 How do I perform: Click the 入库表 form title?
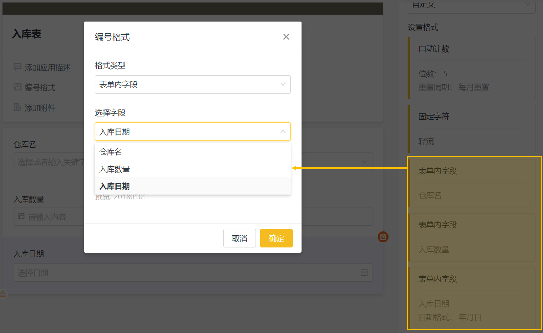[27, 34]
